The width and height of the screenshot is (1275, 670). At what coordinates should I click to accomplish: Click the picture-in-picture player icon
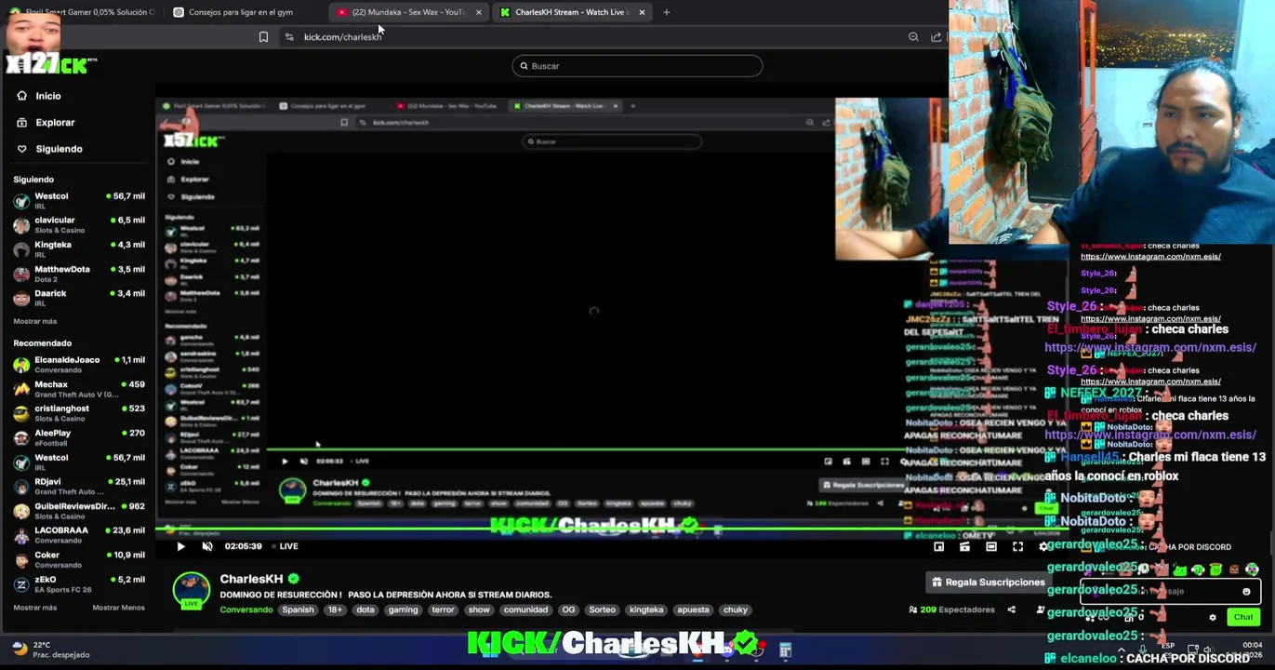point(938,546)
